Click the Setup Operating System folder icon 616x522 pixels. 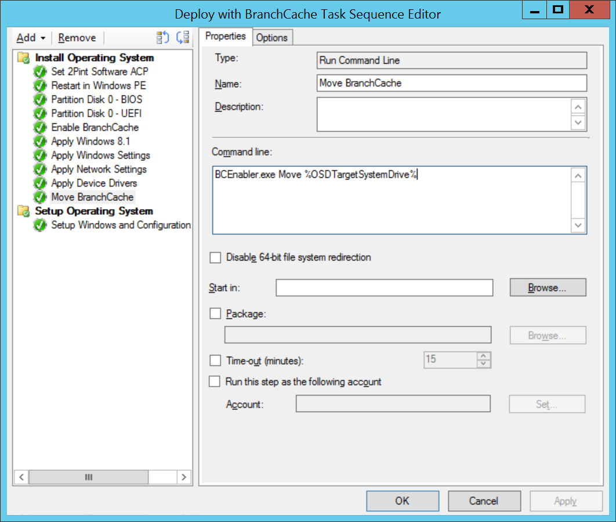pyautogui.click(x=24, y=211)
